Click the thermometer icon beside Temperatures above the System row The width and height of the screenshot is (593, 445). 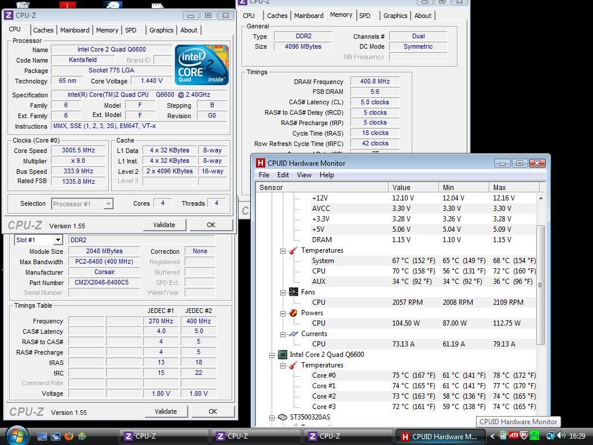293,250
